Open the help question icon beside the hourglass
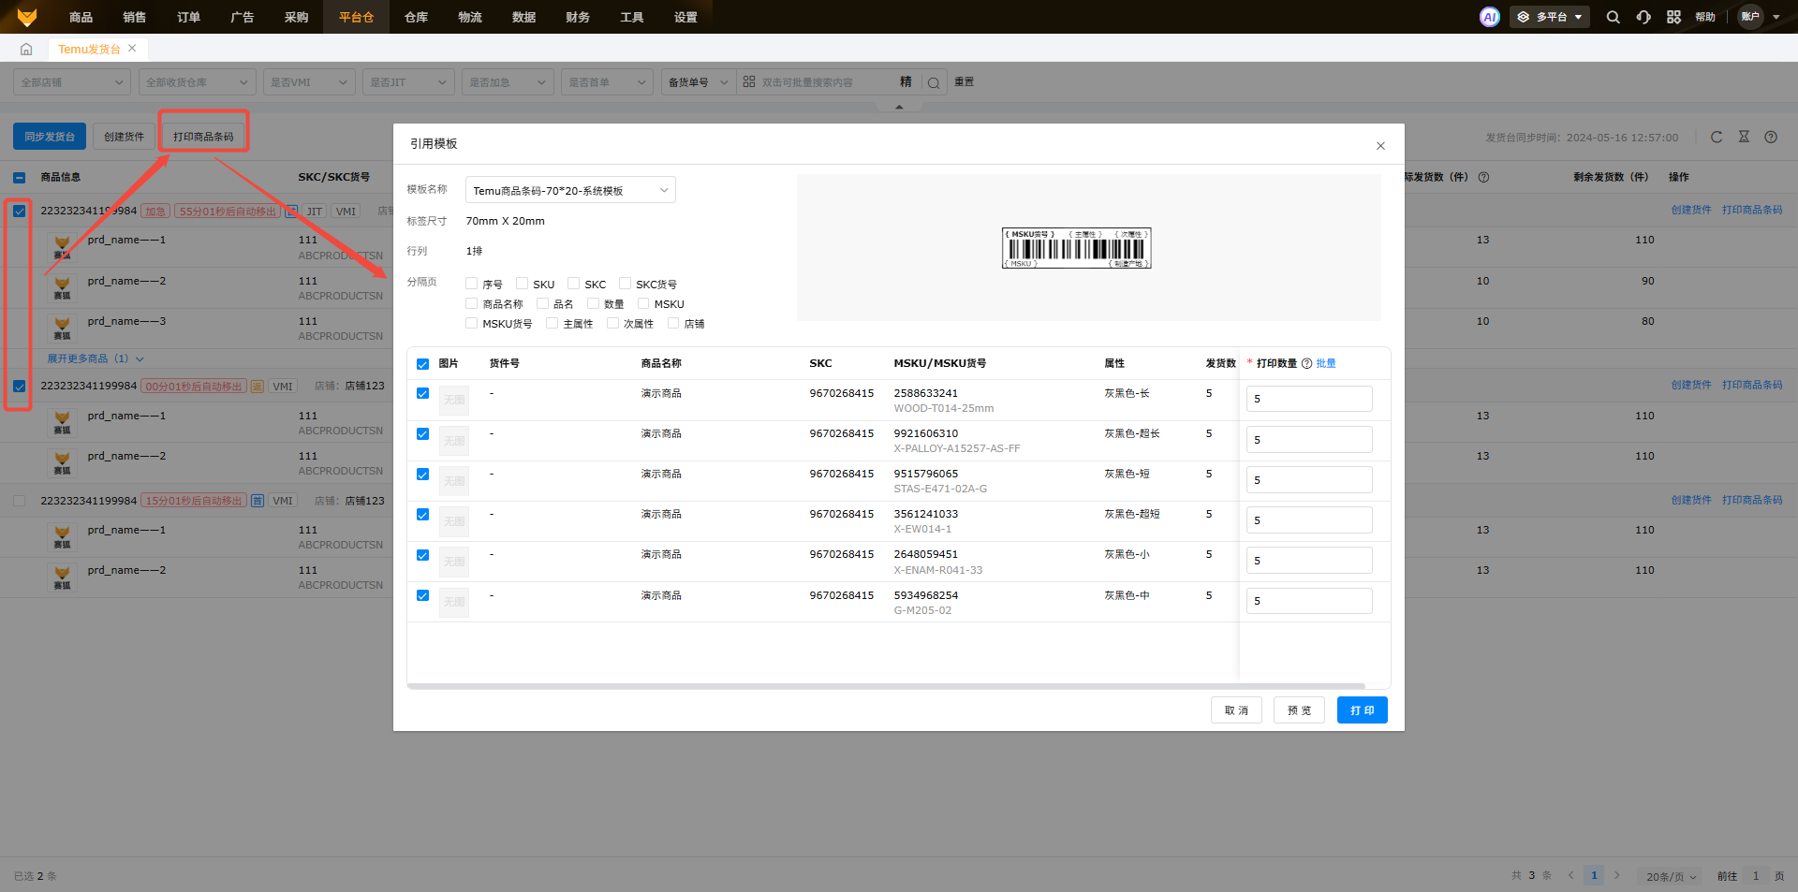Image resolution: width=1798 pixels, height=892 pixels. point(1771,137)
